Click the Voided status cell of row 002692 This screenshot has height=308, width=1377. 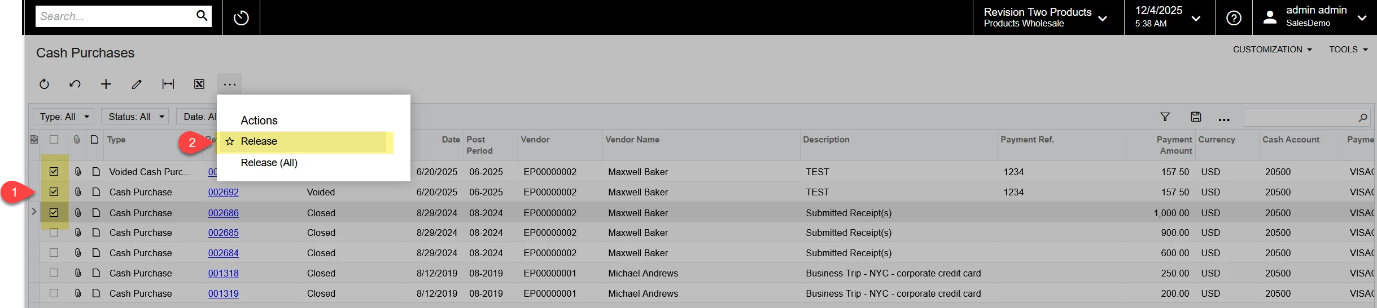pos(321,192)
